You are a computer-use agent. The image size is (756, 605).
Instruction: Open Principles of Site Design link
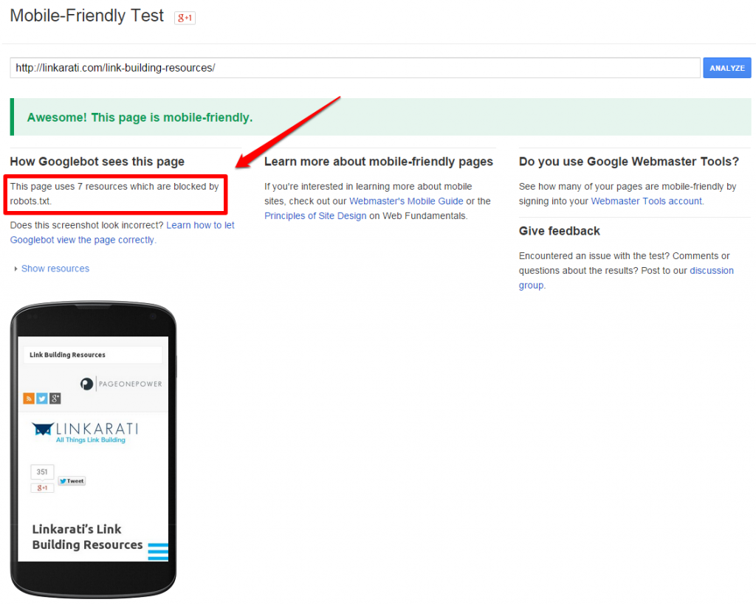[x=315, y=215]
